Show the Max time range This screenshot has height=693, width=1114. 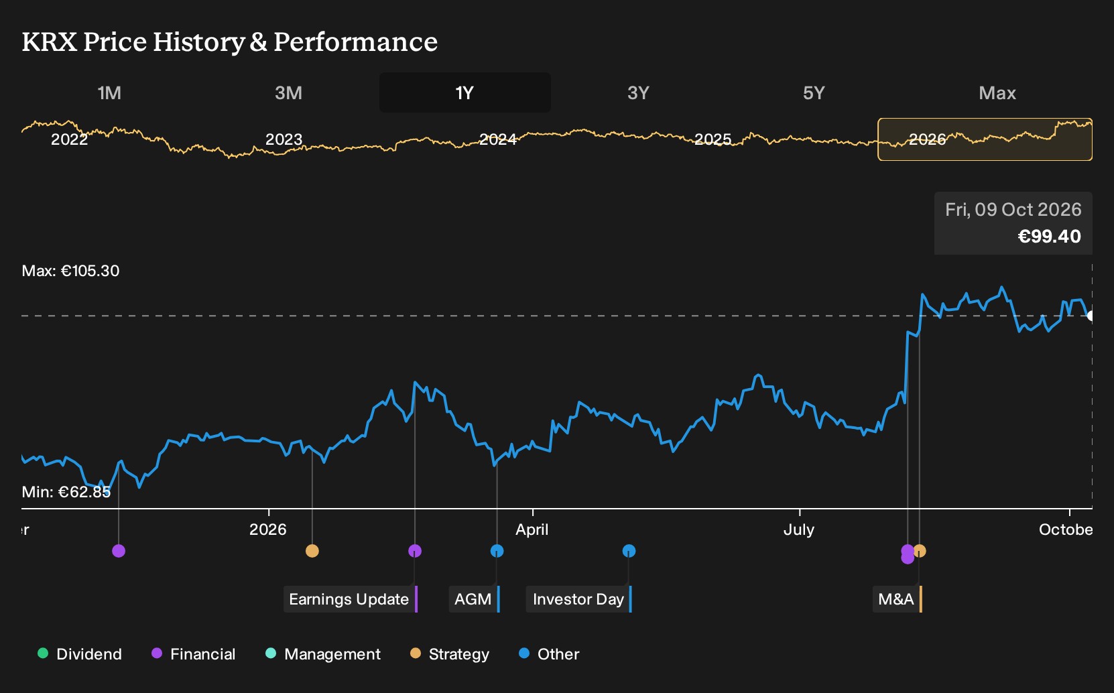click(x=997, y=92)
